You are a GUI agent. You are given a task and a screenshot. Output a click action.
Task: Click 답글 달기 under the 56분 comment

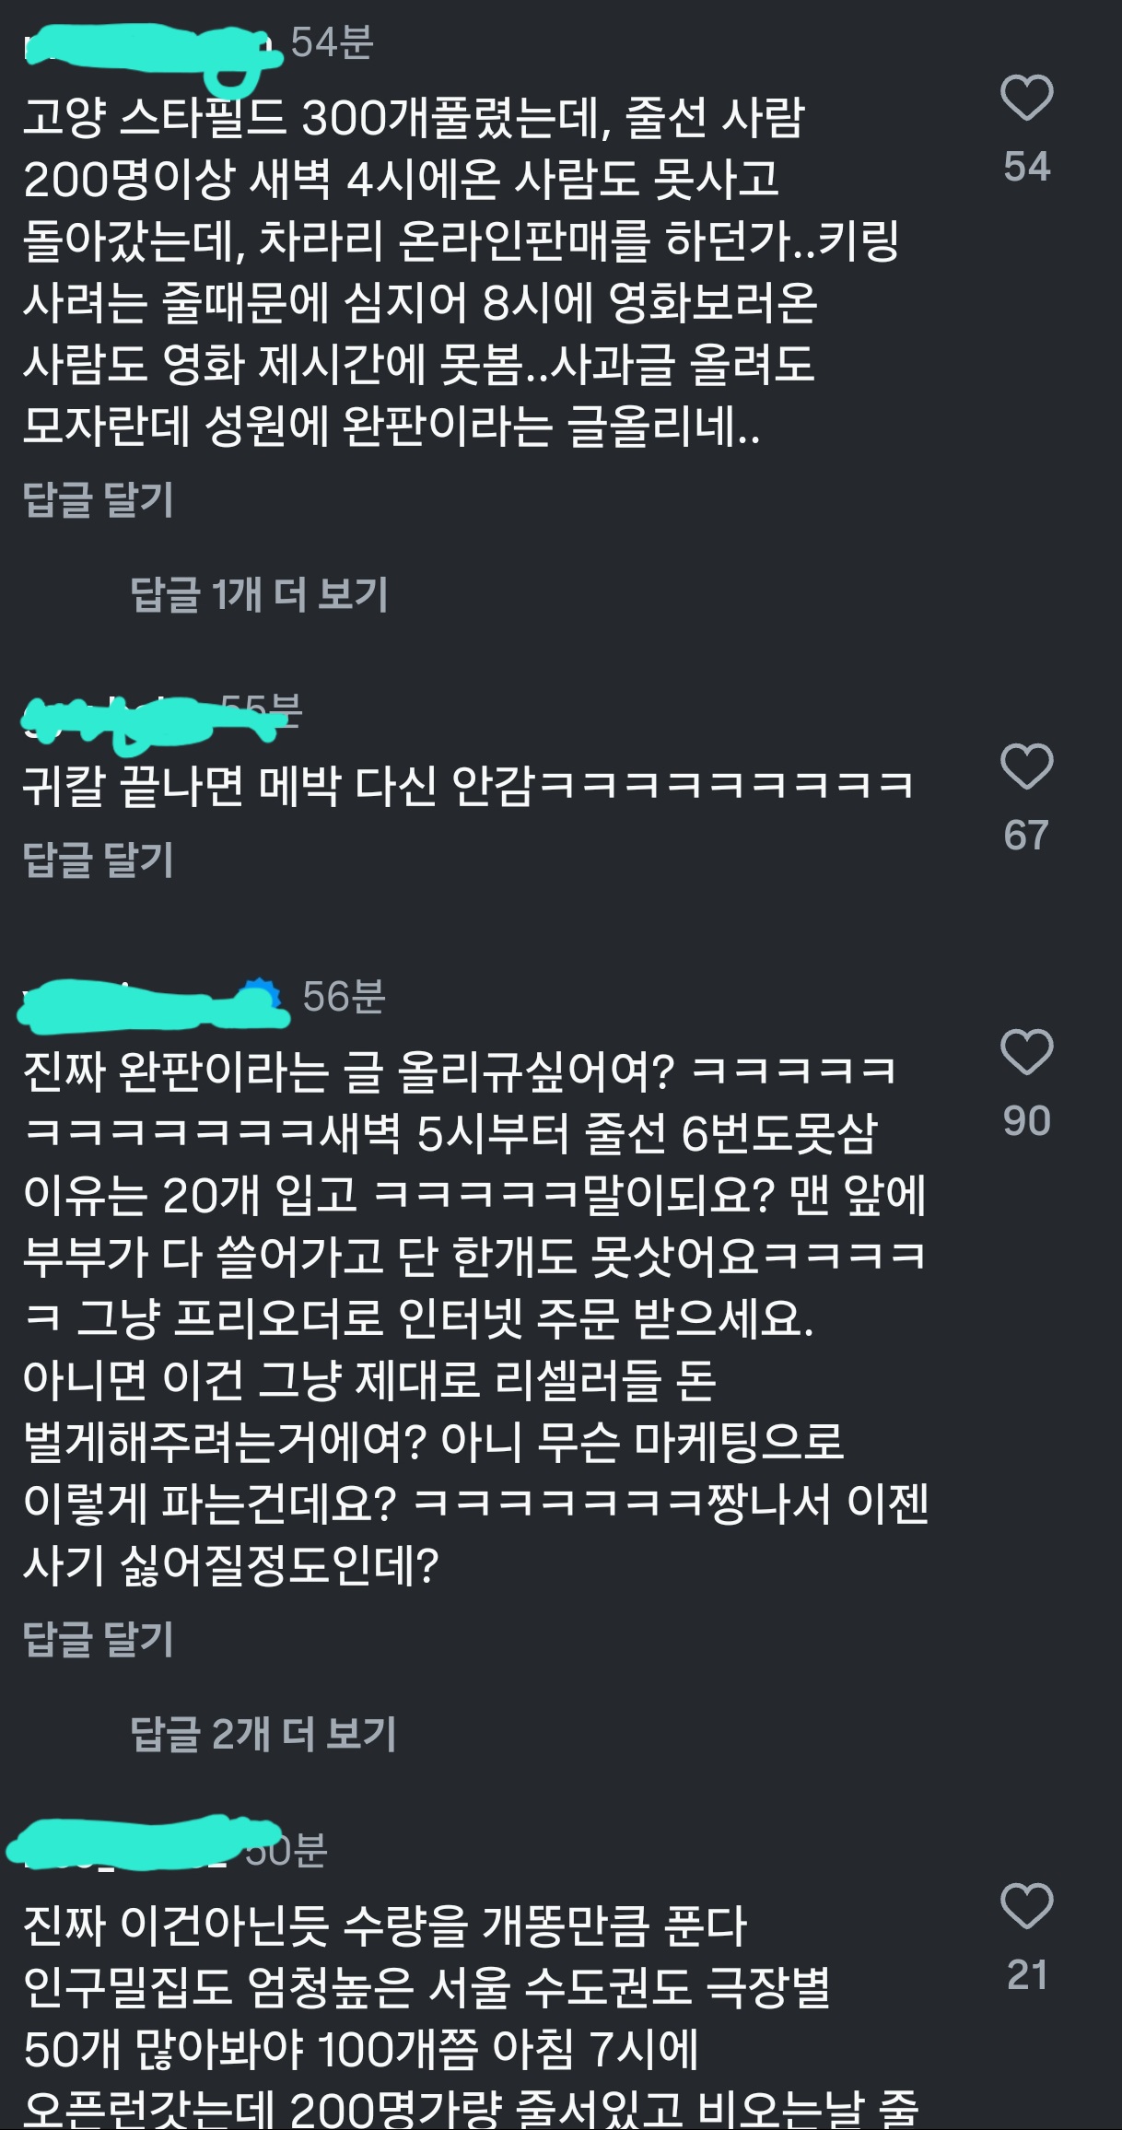pos(99,1639)
